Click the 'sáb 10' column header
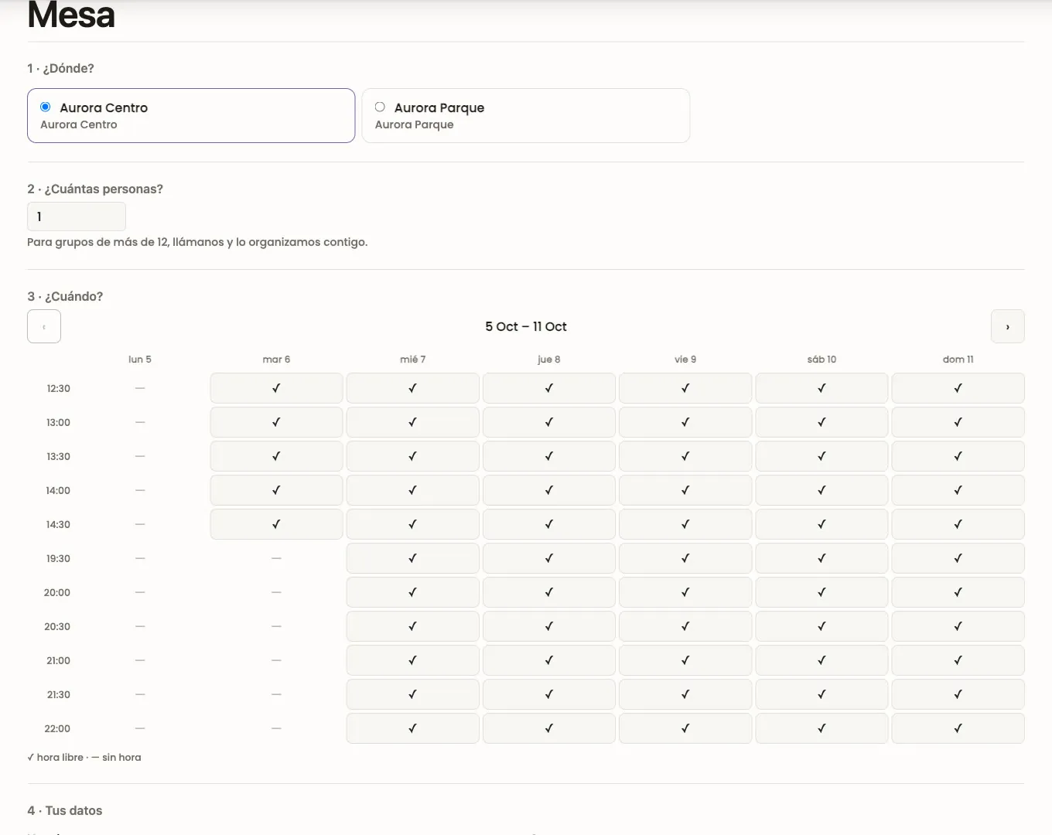The height and width of the screenshot is (835, 1052). [821, 360]
